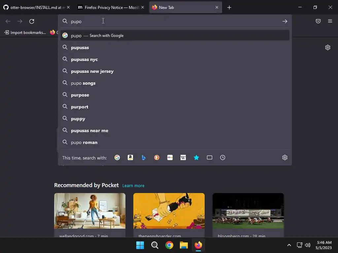Switch to otter-browser/INSTALL.md tab
Screen dimensions: 338x253
pos(37,7)
